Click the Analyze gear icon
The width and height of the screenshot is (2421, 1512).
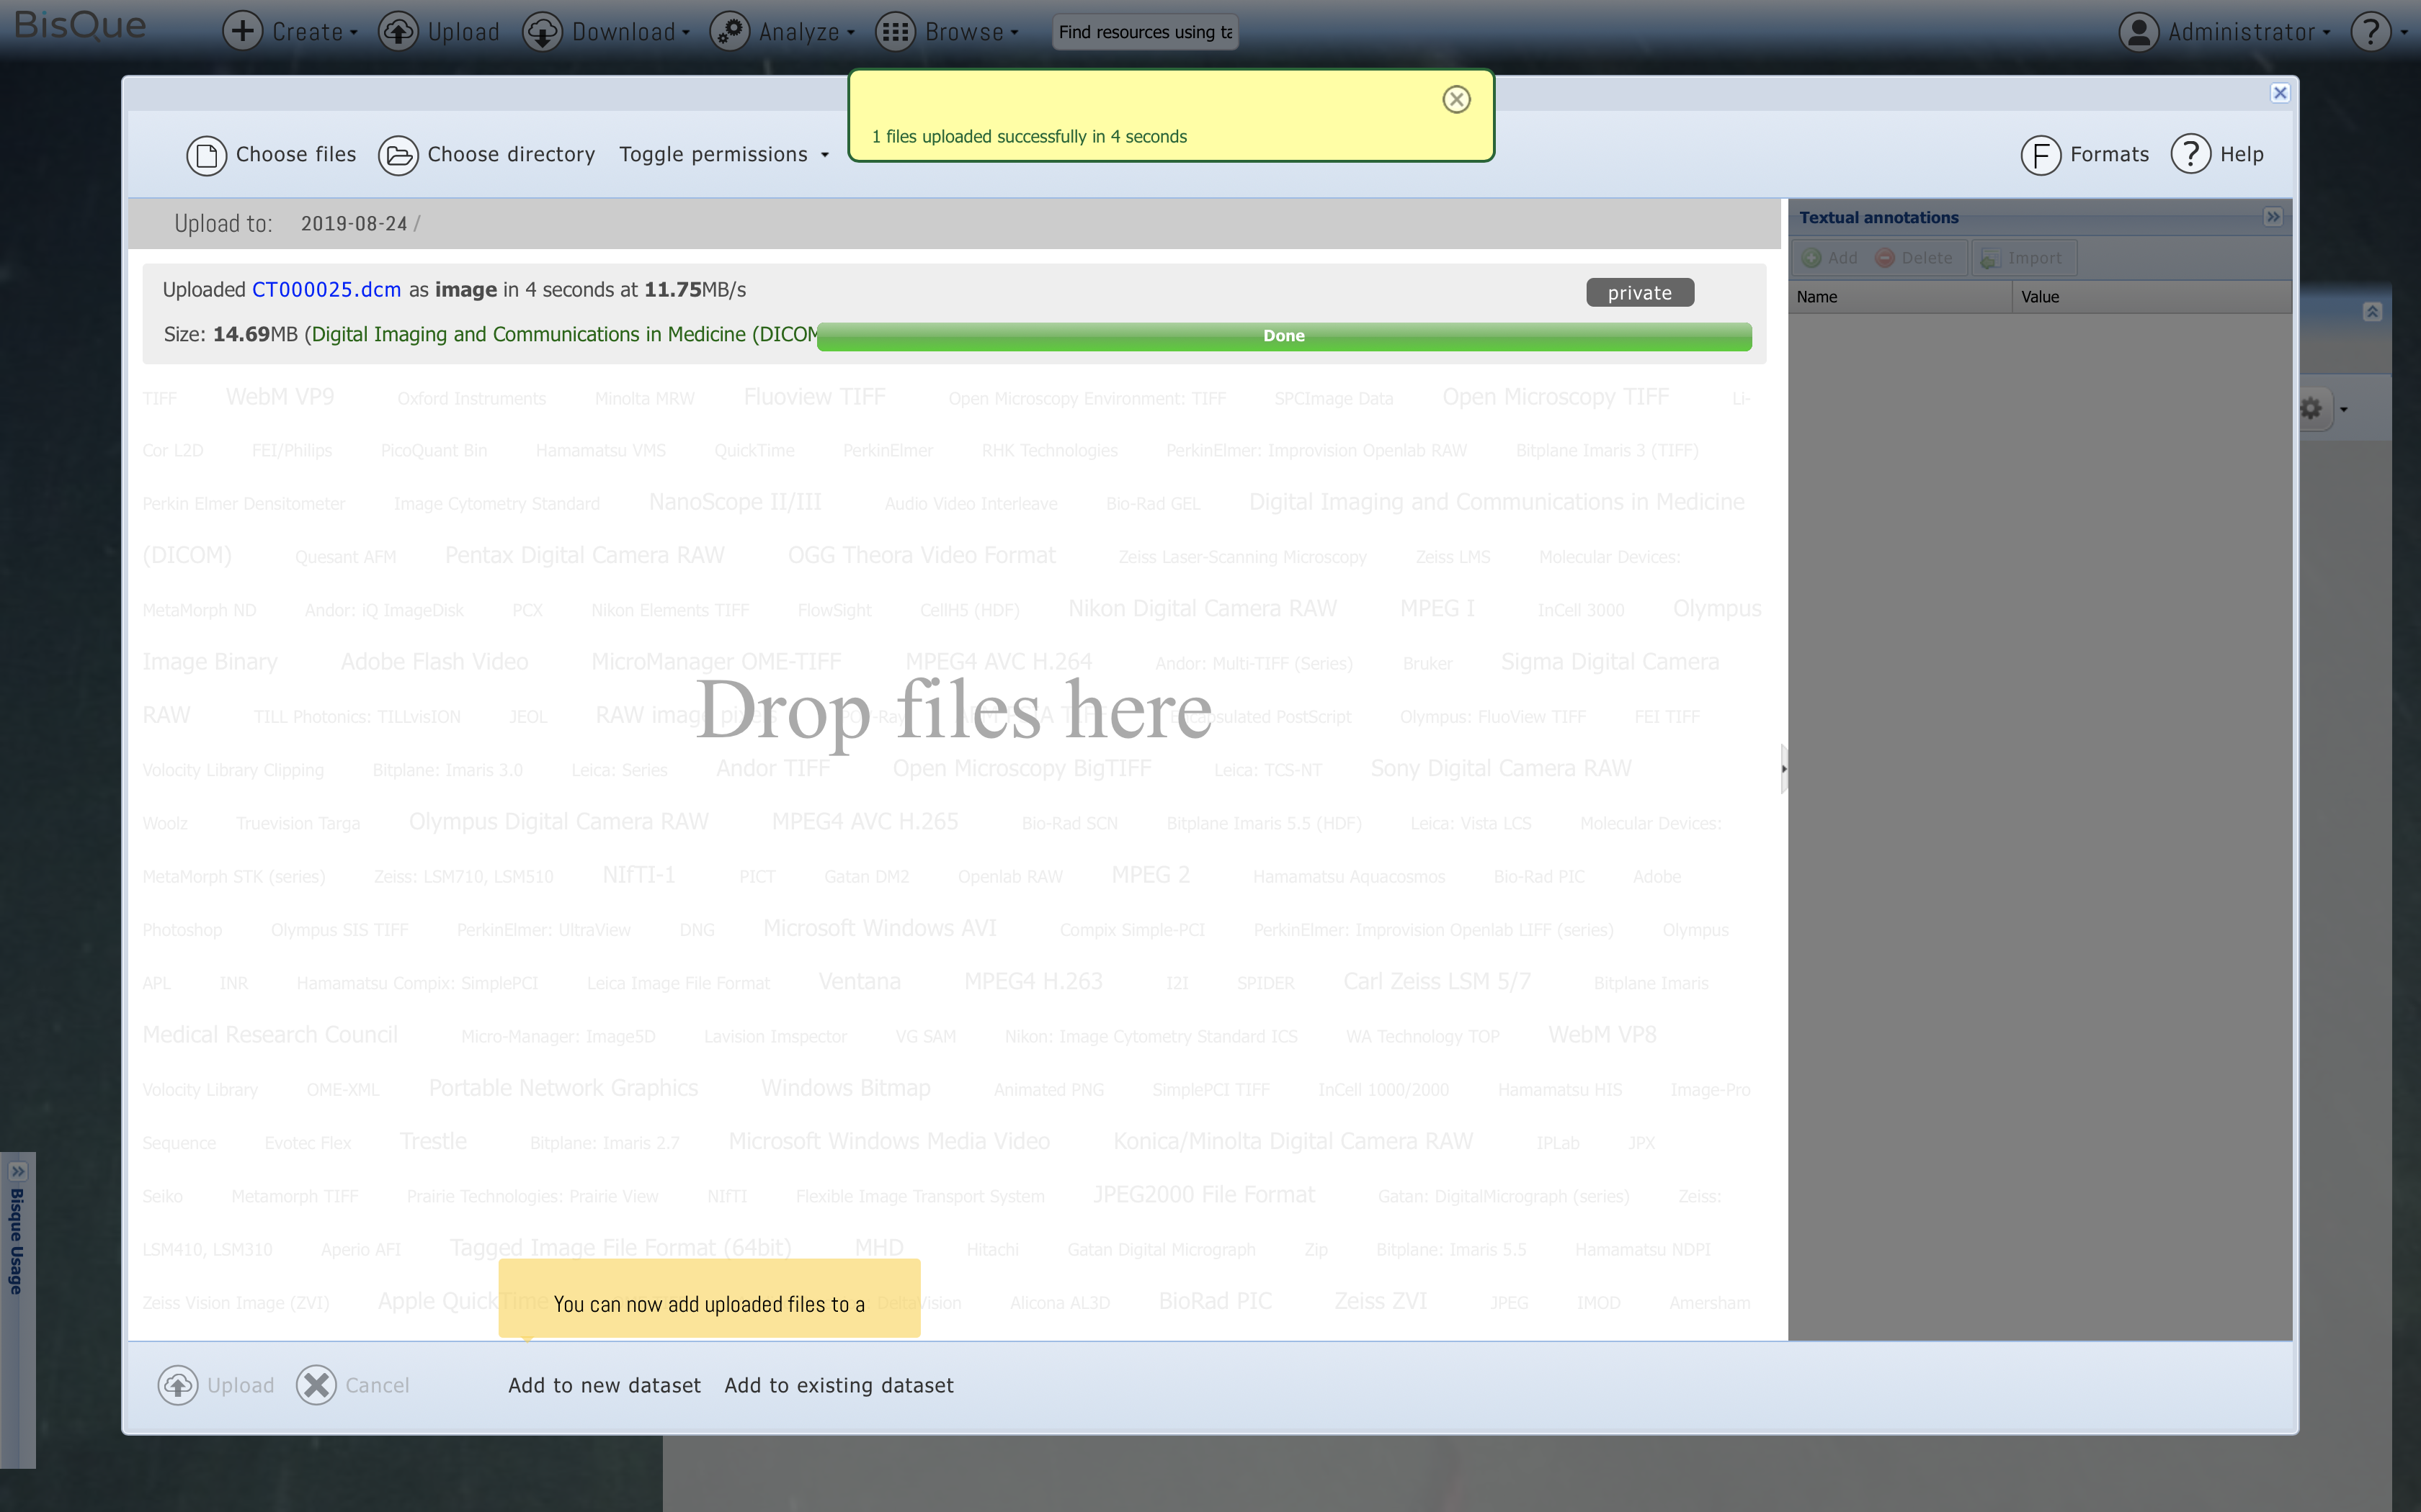(x=729, y=31)
